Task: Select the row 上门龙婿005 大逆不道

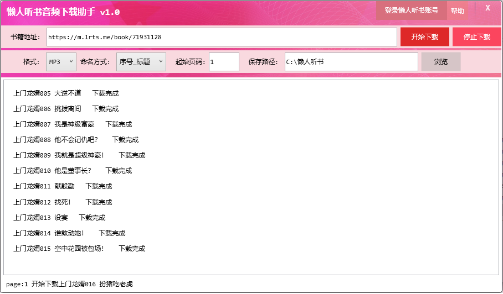Action: 66,93
